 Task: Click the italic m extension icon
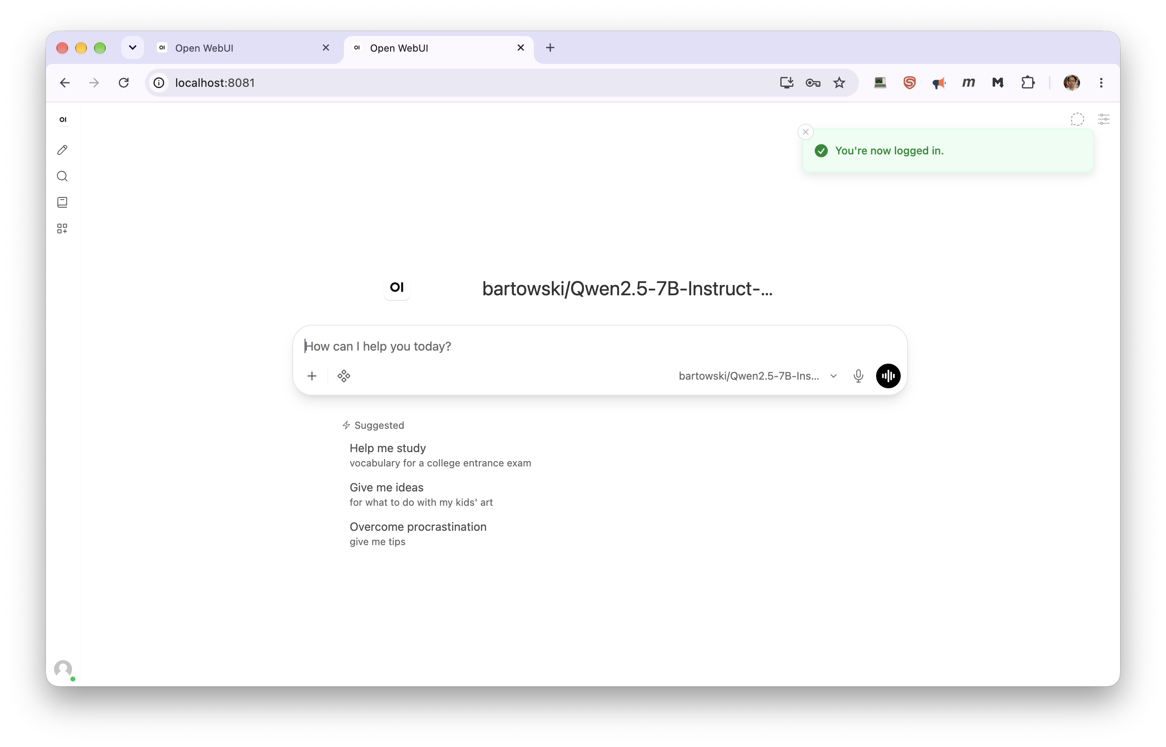coord(968,83)
